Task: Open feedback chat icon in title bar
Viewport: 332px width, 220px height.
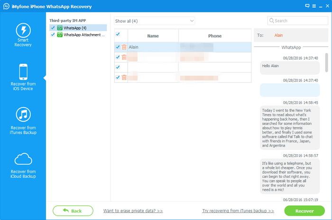Action: 307,6
